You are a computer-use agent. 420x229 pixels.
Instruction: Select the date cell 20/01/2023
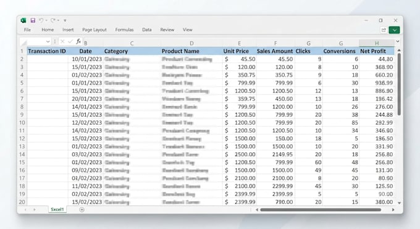85,99
